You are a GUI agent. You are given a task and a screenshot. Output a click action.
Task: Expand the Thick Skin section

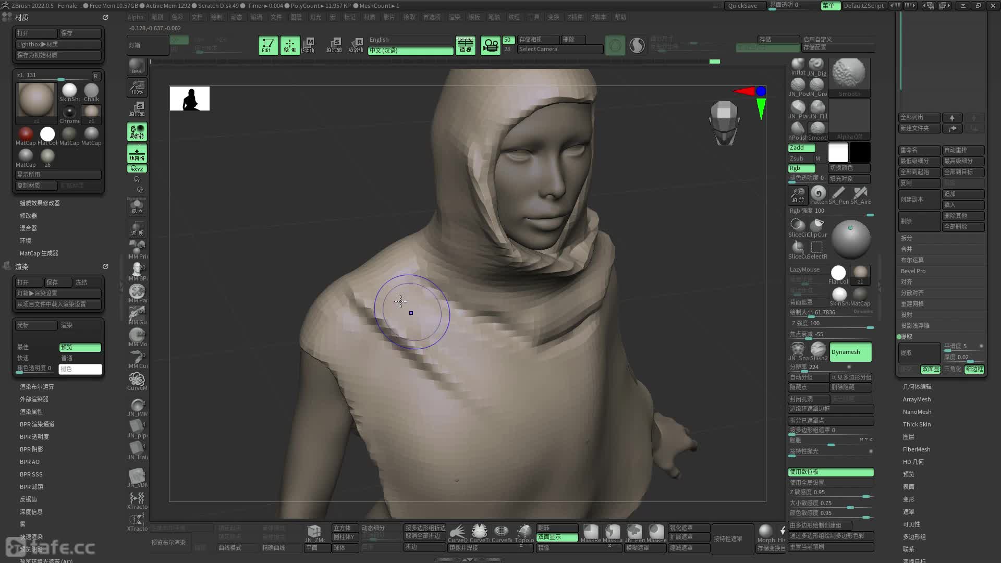pos(917,424)
